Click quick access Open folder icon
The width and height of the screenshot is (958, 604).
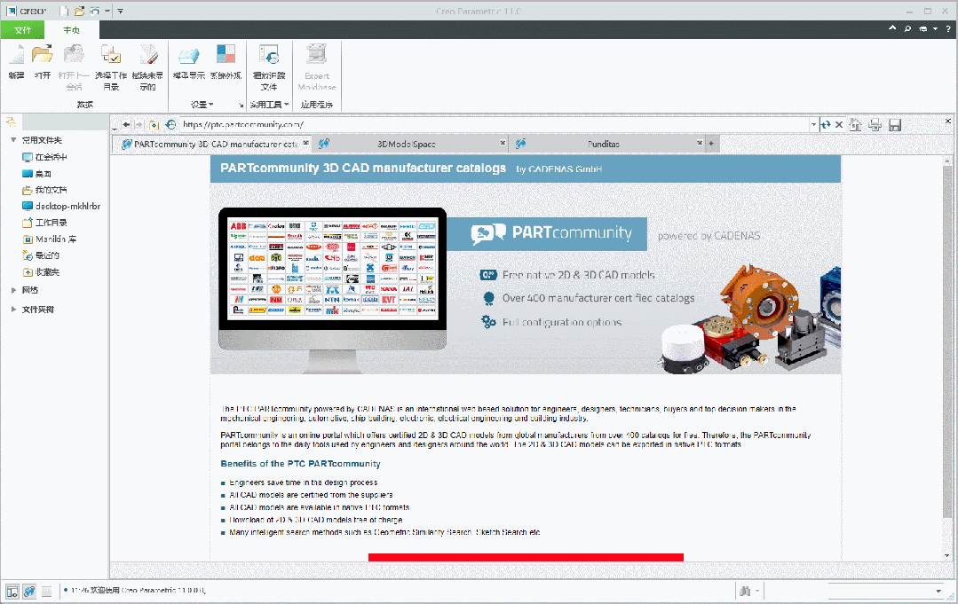pyautogui.click(x=79, y=11)
